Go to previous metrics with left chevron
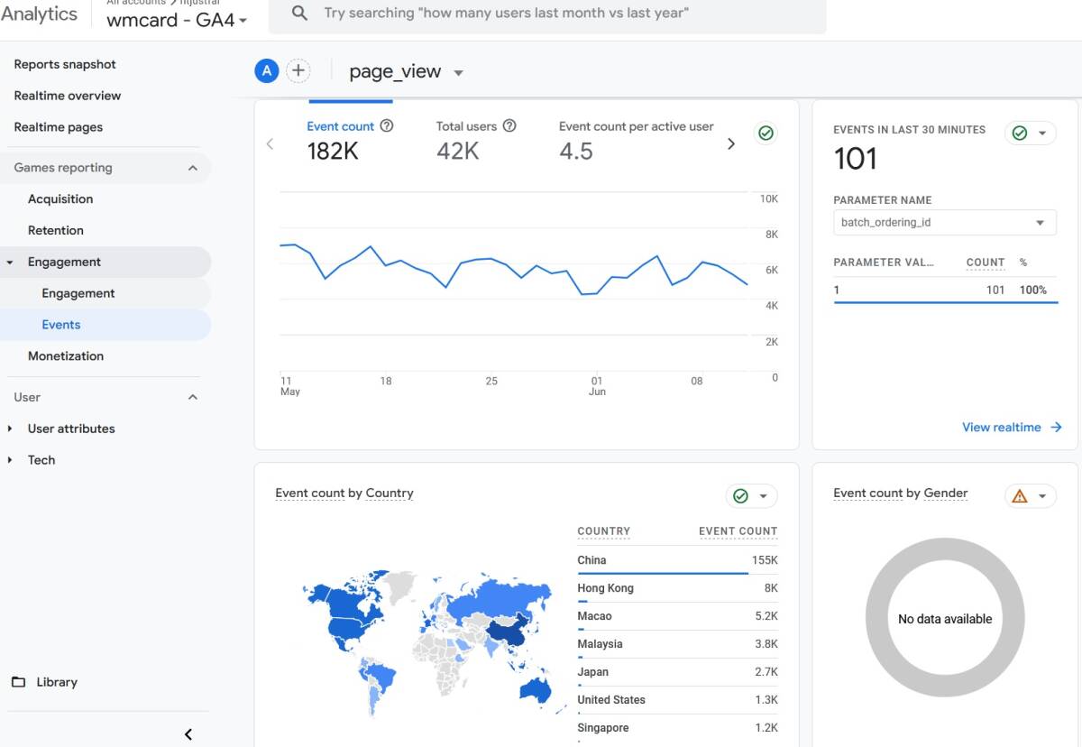1082x747 pixels. pos(270,143)
